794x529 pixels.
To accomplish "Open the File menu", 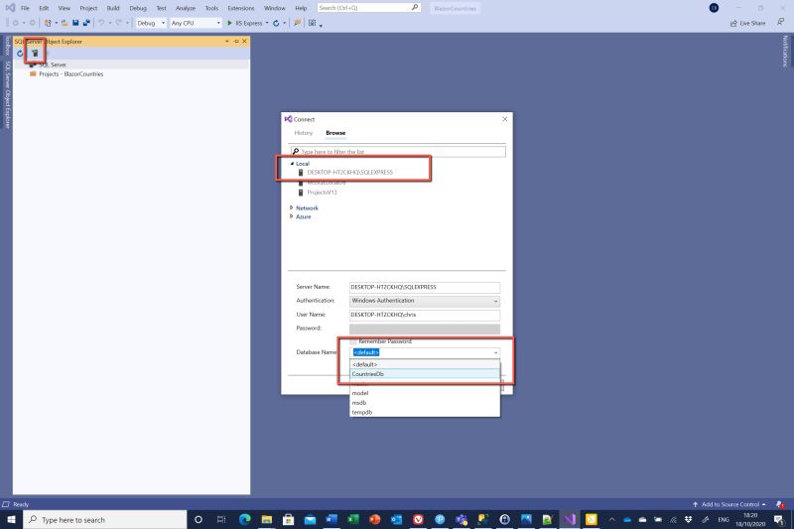I will [25, 8].
